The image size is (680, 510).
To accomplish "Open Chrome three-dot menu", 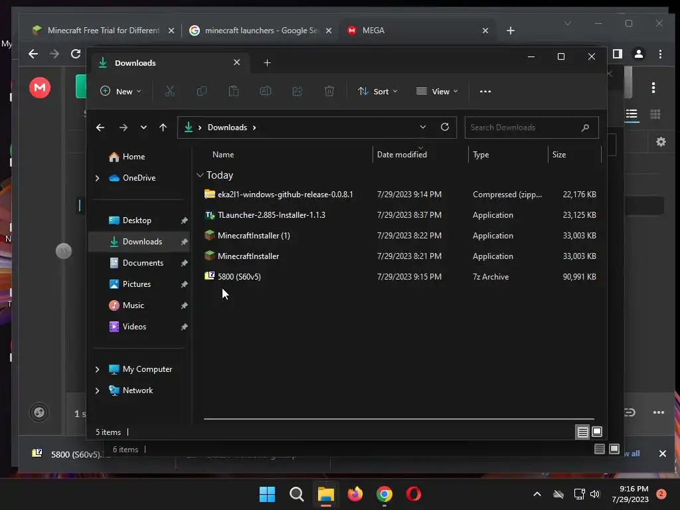I will pos(660,54).
